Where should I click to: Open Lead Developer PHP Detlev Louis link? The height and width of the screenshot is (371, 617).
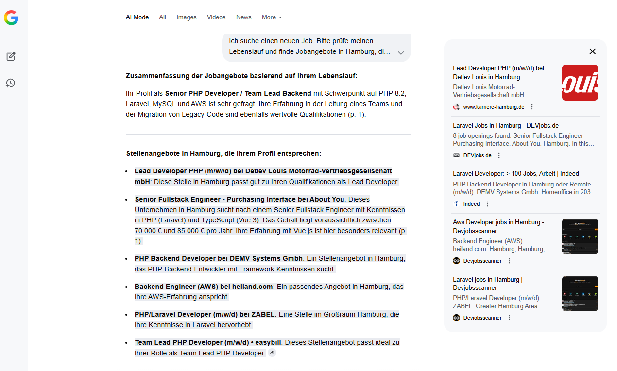(x=498, y=73)
